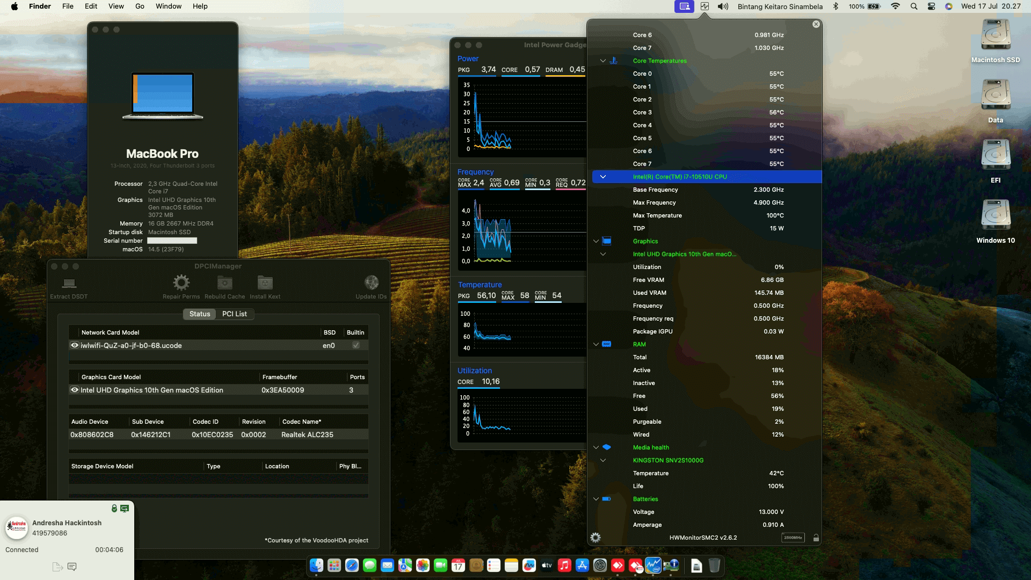Click the eye toggle next to iwlwifi network card
The height and width of the screenshot is (580, 1031).
click(75, 345)
